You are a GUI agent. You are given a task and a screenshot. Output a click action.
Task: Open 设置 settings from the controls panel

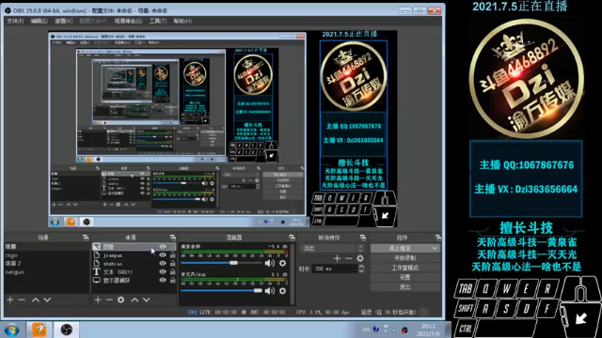(405, 277)
